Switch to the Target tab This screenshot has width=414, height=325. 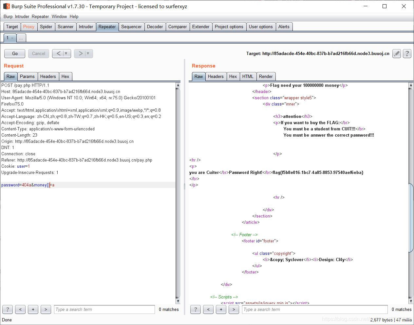tap(12, 27)
